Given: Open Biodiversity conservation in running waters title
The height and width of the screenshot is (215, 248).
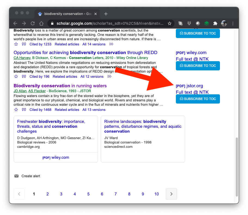Looking at the screenshot, I should (60, 86).
